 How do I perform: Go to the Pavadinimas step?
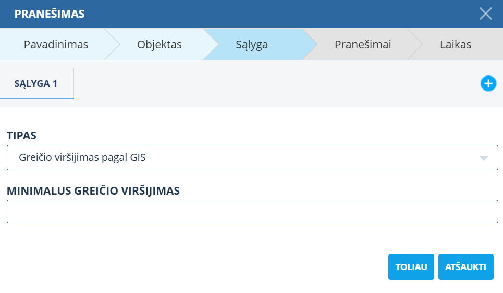pyautogui.click(x=56, y=45)
